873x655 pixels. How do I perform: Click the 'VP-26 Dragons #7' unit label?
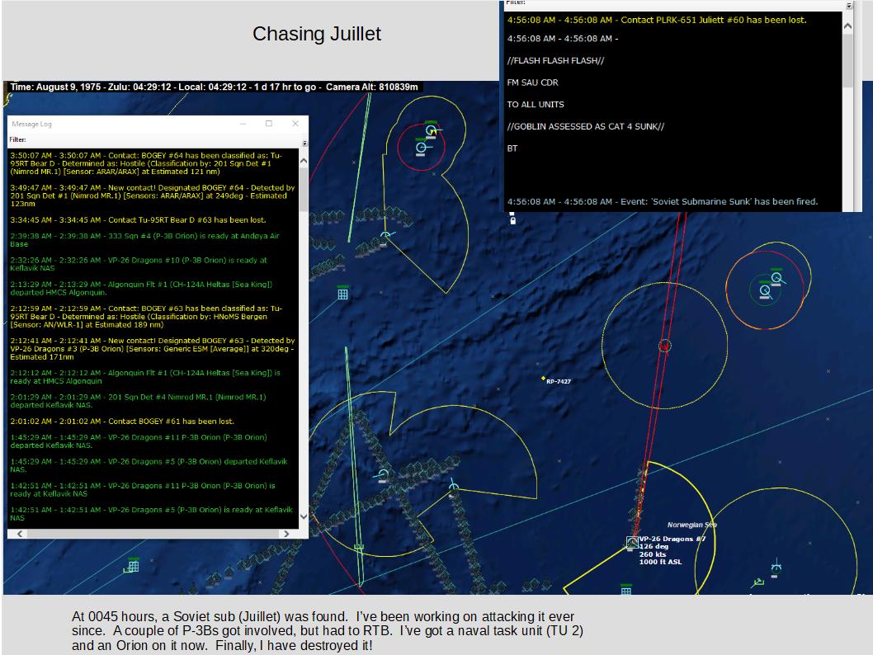point(672,539)
